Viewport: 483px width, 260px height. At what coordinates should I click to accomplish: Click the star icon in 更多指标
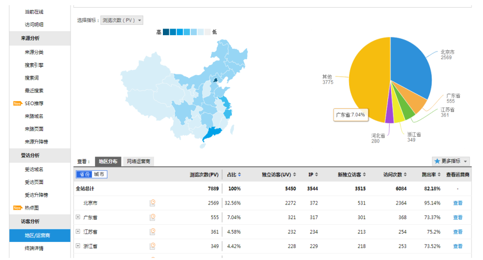(437, 162)
